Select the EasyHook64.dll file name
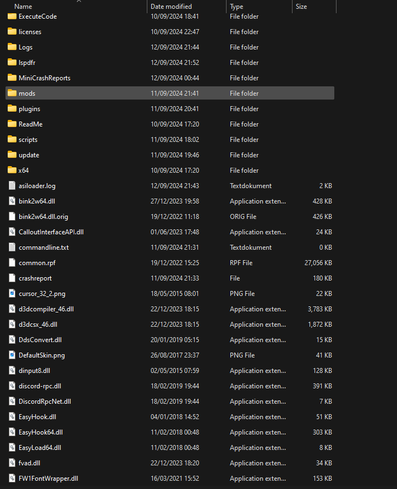 [41, 432]
